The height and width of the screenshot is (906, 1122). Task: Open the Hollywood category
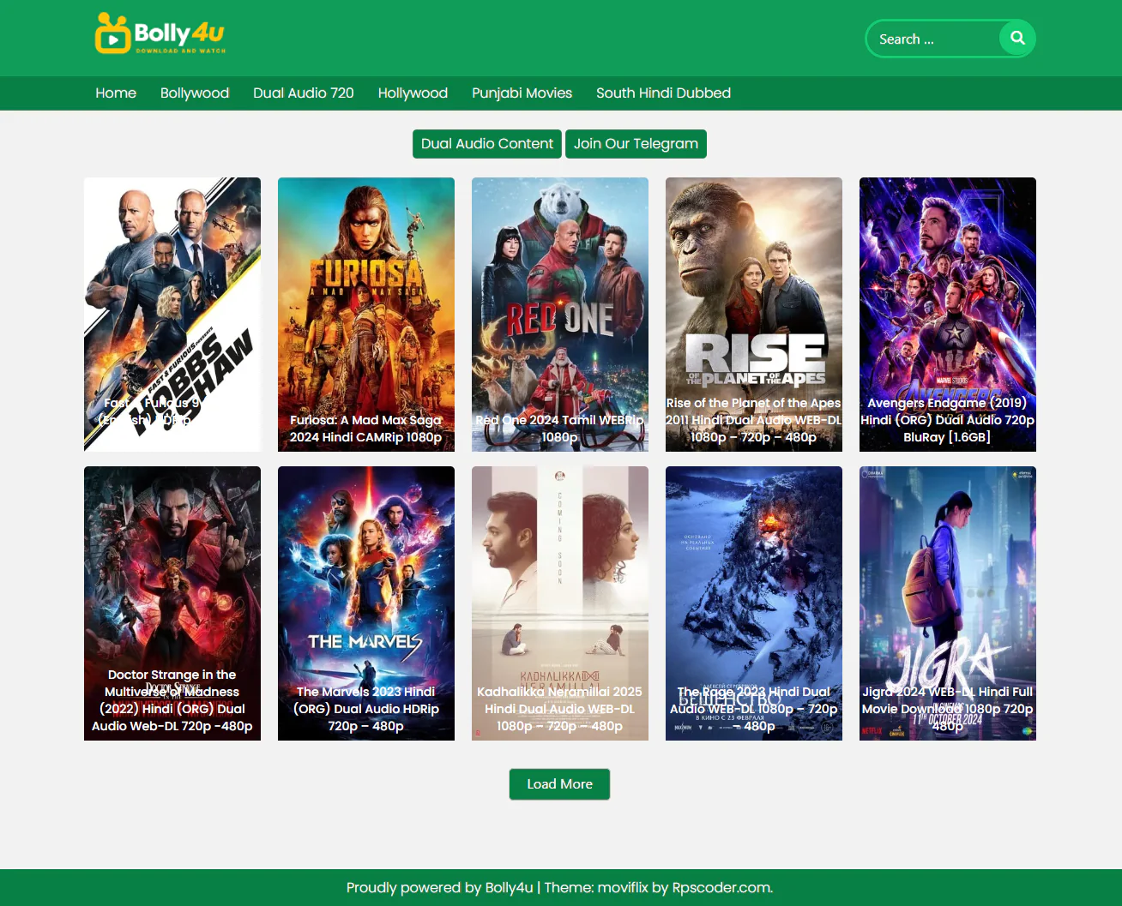[x=413, y=93]
